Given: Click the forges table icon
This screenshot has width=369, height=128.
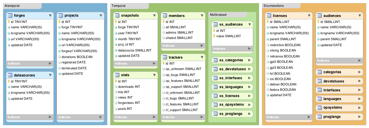Looking at the screenshot, I should pyautogui.click(x=10, y=15).
